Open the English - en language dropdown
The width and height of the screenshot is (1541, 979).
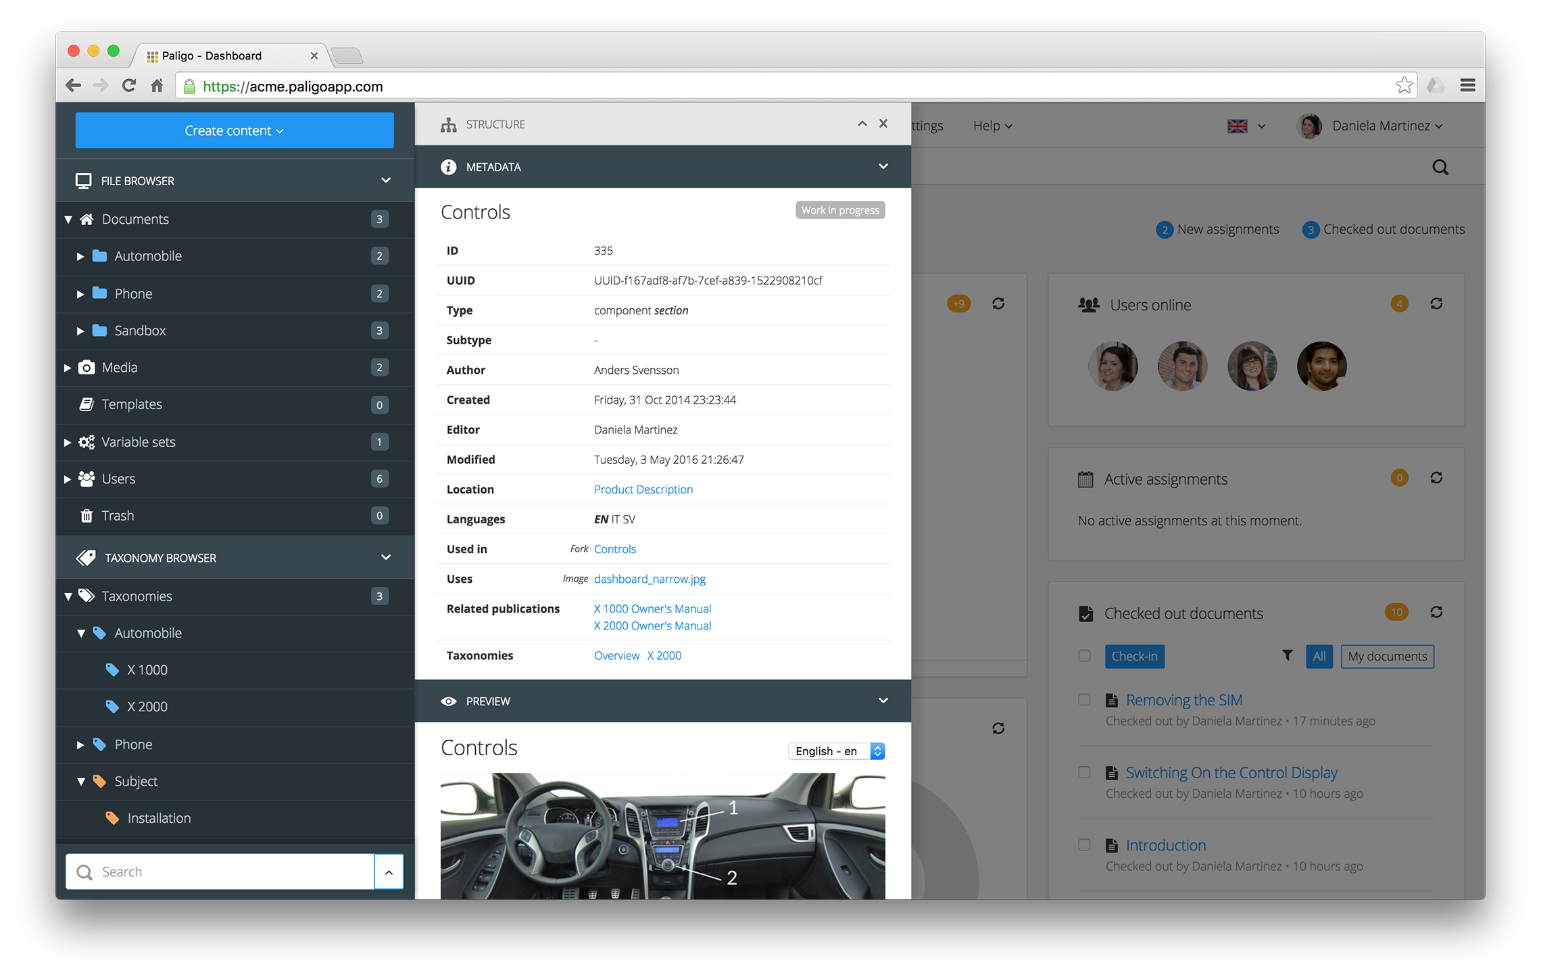837,751
